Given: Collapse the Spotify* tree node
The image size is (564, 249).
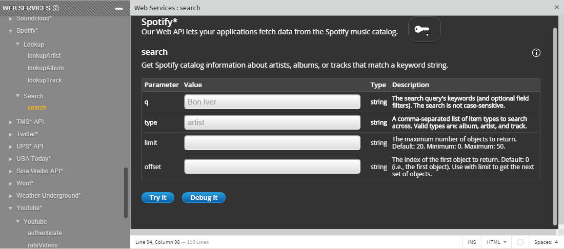Looking at the screenshot, I should point(11,31).
